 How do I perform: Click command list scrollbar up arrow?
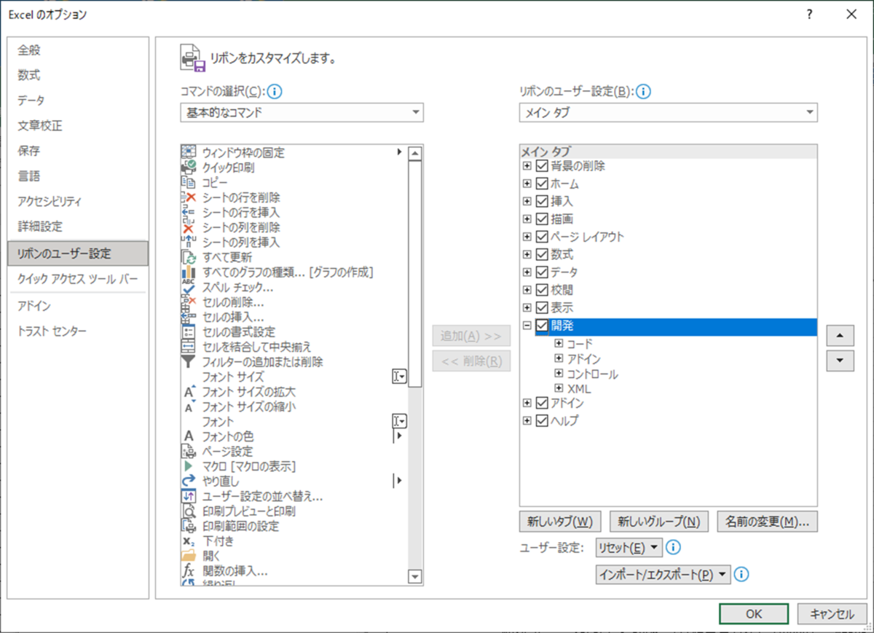(416, 153)
